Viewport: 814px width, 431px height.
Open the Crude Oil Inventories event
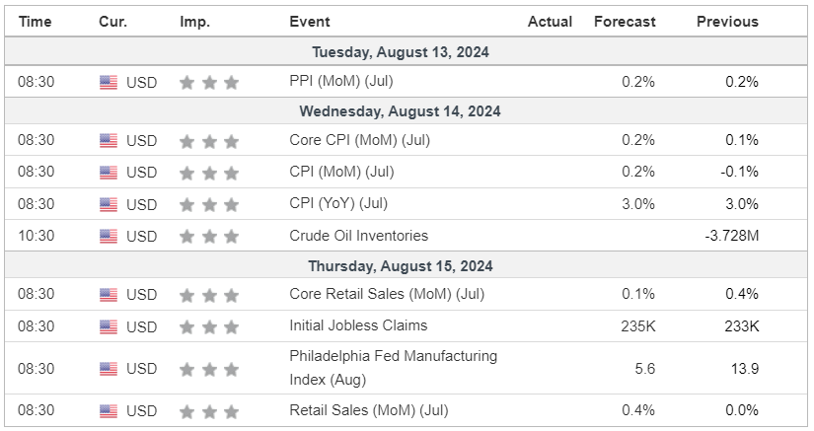click(x=358, y=236)
